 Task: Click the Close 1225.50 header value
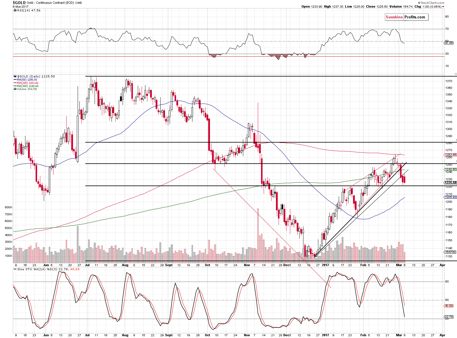[x=377, y=6]
